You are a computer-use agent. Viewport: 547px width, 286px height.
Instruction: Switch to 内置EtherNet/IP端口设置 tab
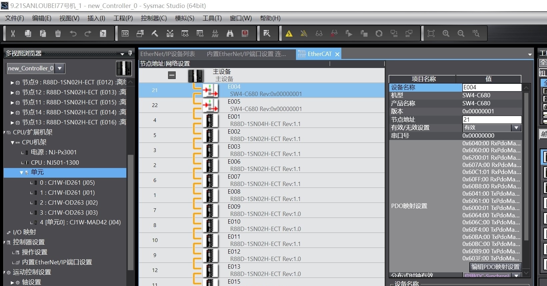tap(246, 54)
